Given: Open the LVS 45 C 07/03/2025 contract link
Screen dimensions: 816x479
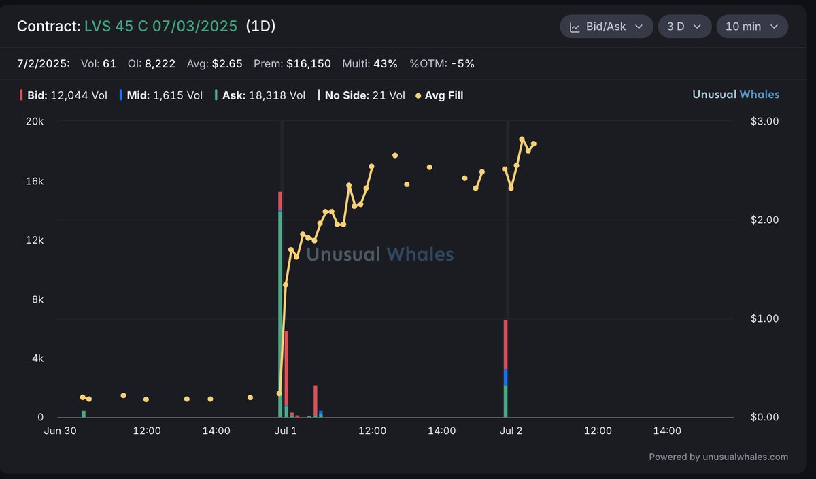Looking at the screenshot, I should point(162,25).
